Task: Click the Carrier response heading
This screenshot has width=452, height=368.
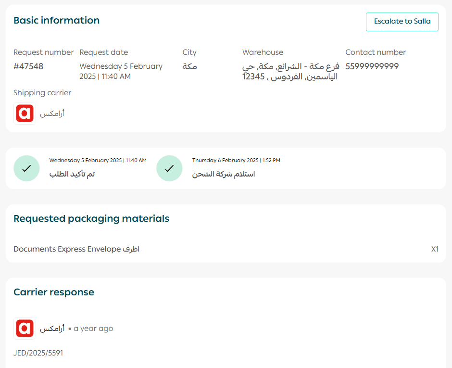Action: point(54,292)
